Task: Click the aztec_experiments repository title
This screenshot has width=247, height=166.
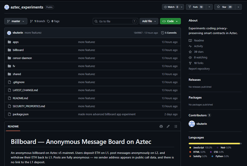Action: pos(27,7)
